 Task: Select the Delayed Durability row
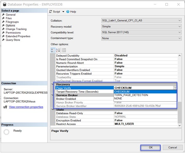click(x=116, y=55)
